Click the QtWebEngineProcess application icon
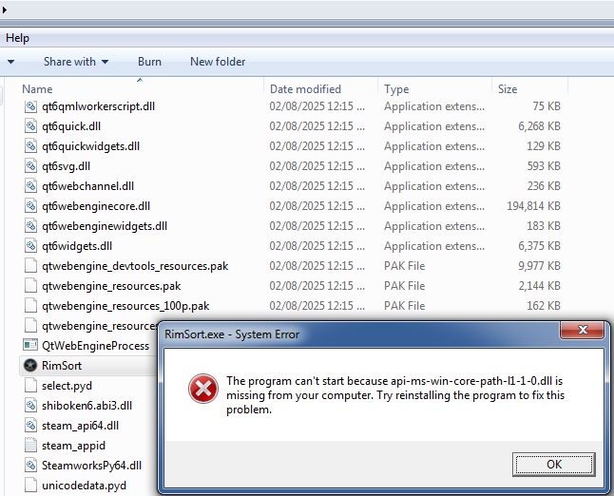The width and height of the screenshot is (614, 496). click(x=30, y=345)
